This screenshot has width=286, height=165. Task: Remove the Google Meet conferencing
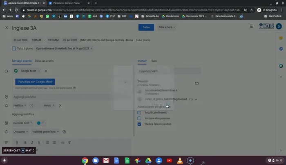46,71
